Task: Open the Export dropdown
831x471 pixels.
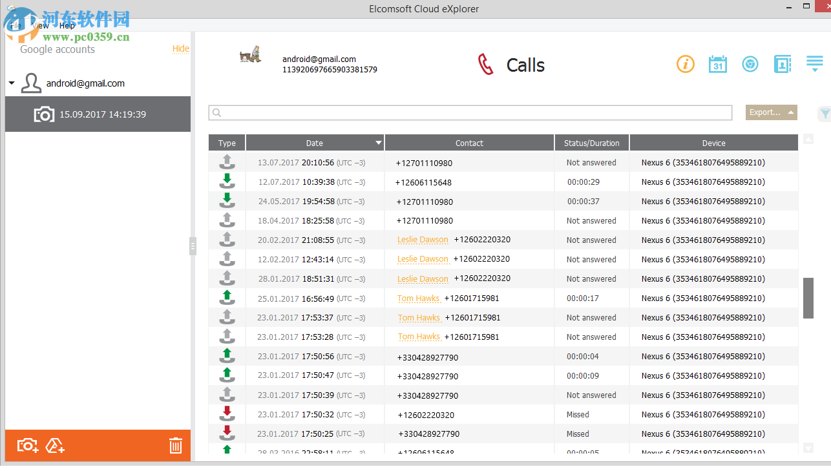Action: tap(771, 112)
